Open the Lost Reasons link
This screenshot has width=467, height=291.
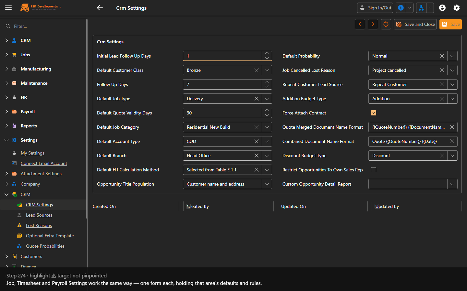click(x=39, y=225)
